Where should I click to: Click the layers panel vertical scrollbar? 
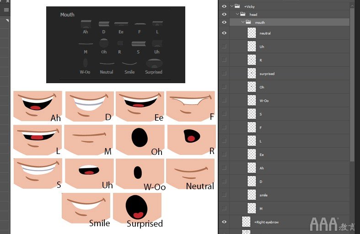[352, 85]
